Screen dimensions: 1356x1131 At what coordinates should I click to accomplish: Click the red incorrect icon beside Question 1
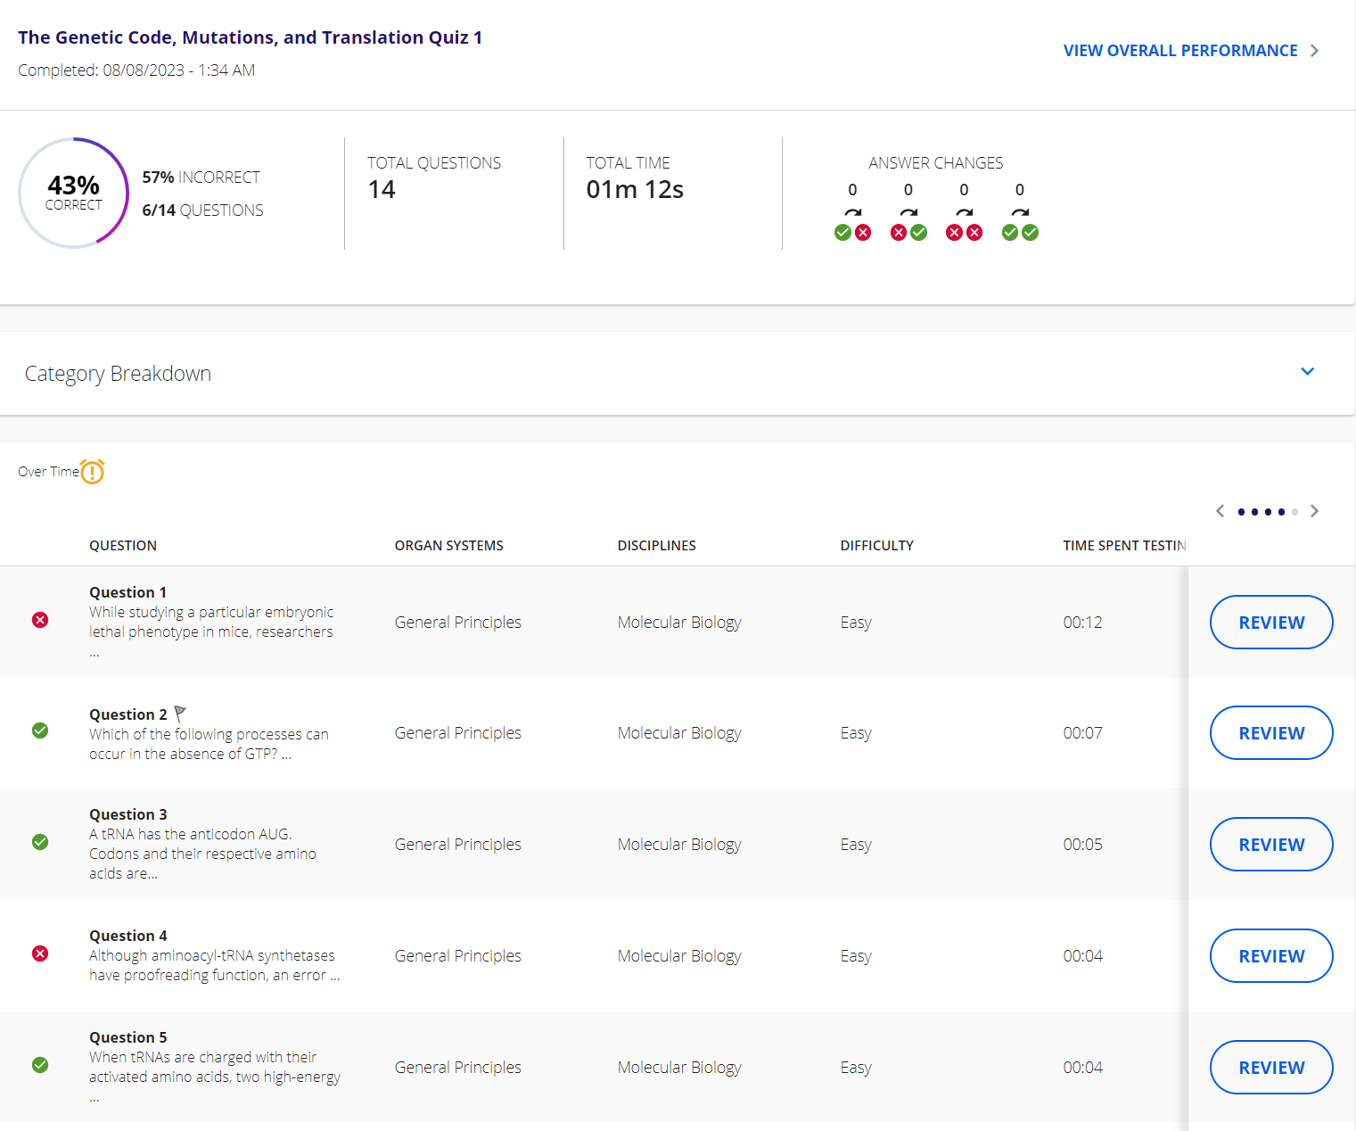[39, 620]
